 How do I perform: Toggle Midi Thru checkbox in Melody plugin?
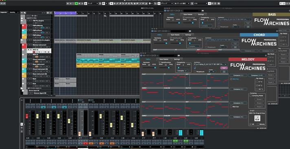pyautogui.click(x=231, y=79)
